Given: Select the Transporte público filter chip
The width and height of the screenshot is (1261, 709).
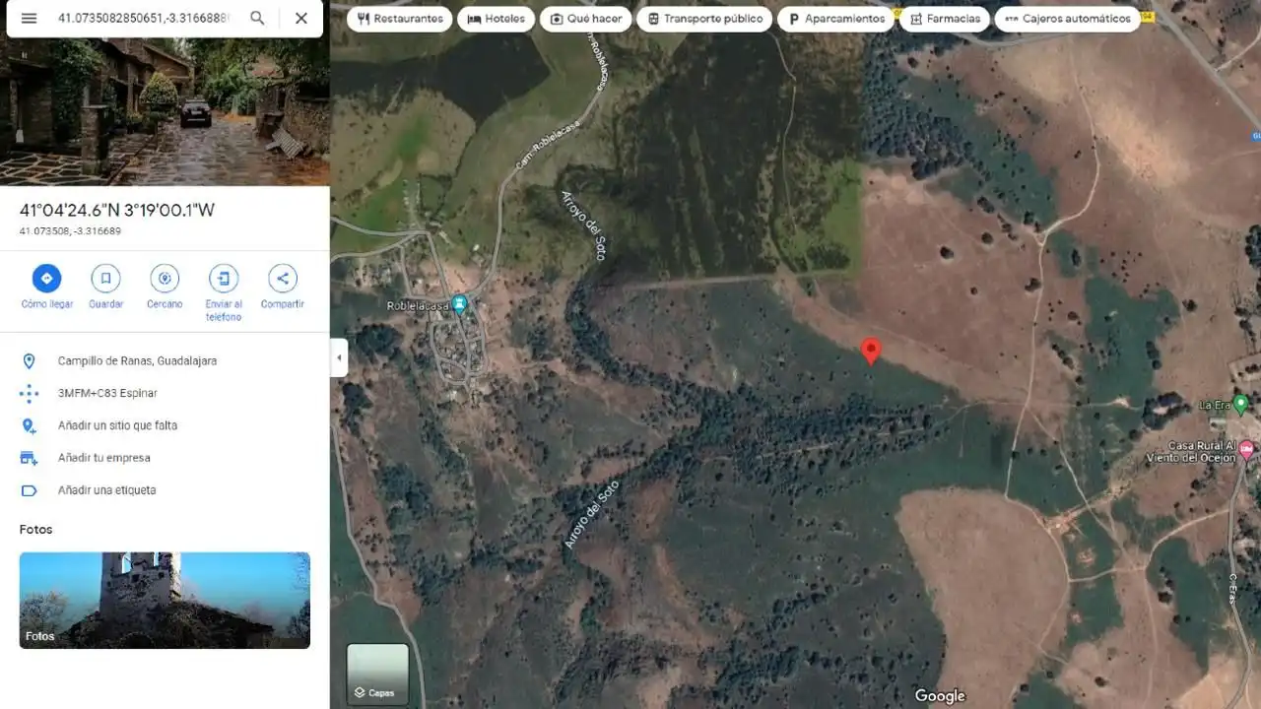Looking at the screenshot, I should [704, 19].
